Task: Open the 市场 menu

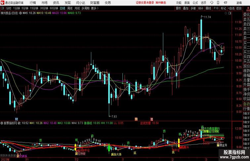Action: (x=45, y=3)
